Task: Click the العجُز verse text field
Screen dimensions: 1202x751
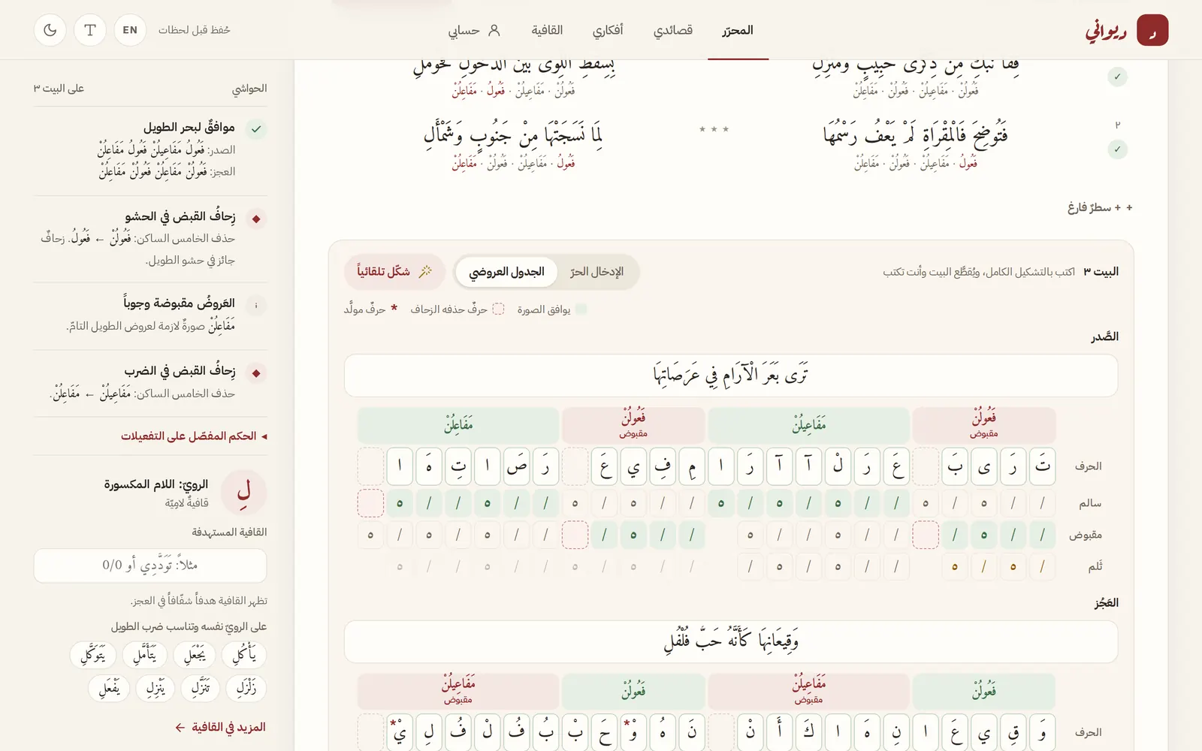Action: 731,641
